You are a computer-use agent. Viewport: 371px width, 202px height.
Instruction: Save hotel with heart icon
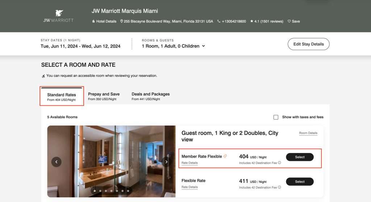(x=293, y=21)
